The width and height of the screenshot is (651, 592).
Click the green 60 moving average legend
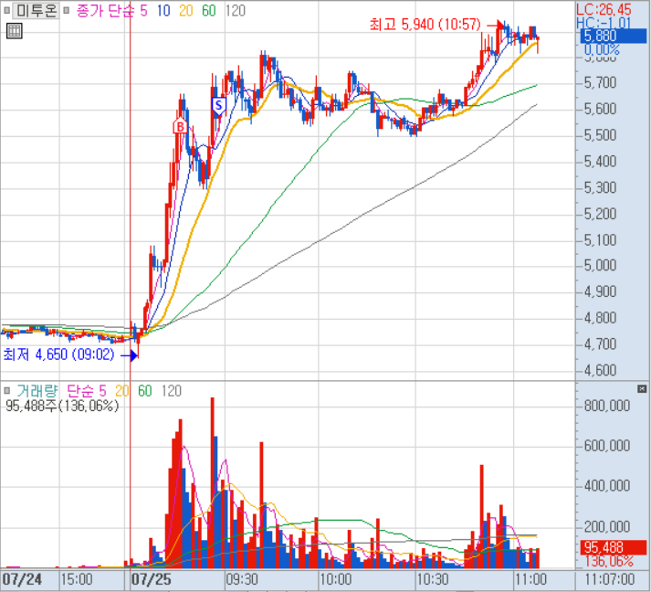(208, 11)
